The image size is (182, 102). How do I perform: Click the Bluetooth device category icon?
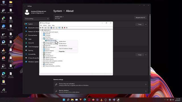44,34
